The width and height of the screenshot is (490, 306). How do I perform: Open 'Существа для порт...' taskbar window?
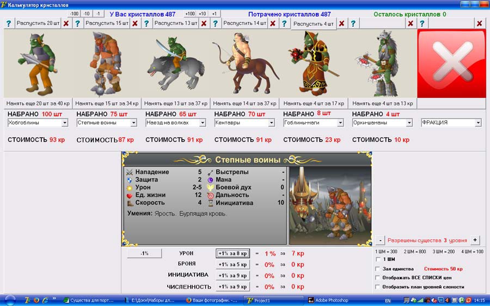click(89, 301)
